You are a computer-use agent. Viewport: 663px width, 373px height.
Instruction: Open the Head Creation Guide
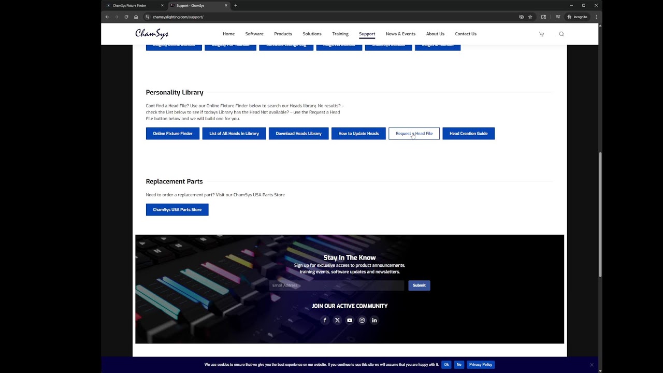point(469,134)
